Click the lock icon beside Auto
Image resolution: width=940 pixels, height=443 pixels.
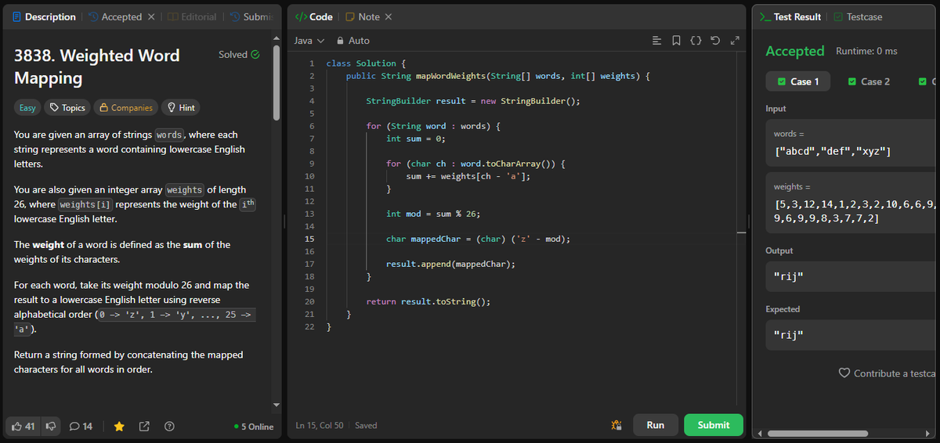tap(340, 41)
